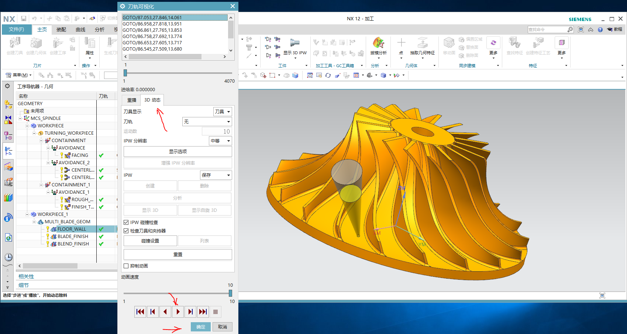Click the 动画速度 slider handle

(x=230, y=293)
